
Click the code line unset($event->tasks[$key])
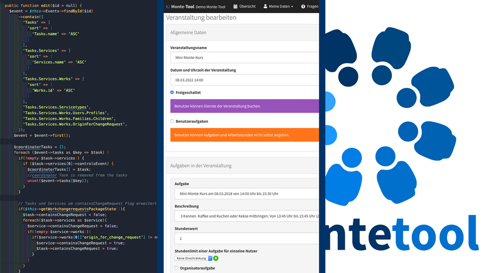(x=58, y=180)
